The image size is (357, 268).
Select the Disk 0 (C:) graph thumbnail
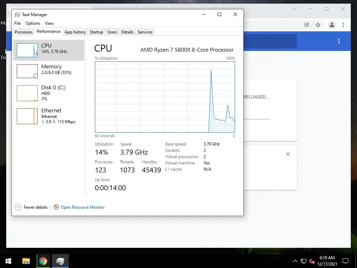point(27,93)
